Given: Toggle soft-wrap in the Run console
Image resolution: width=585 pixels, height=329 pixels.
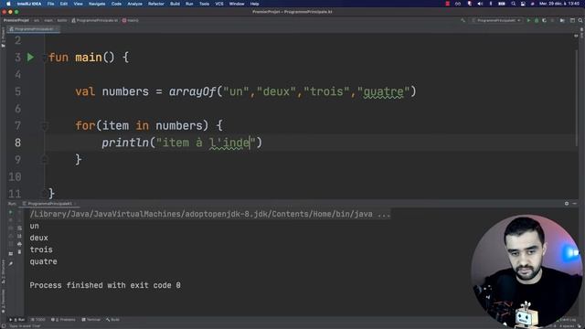Looking at the screenshot, I should click(x=19, y=228).
